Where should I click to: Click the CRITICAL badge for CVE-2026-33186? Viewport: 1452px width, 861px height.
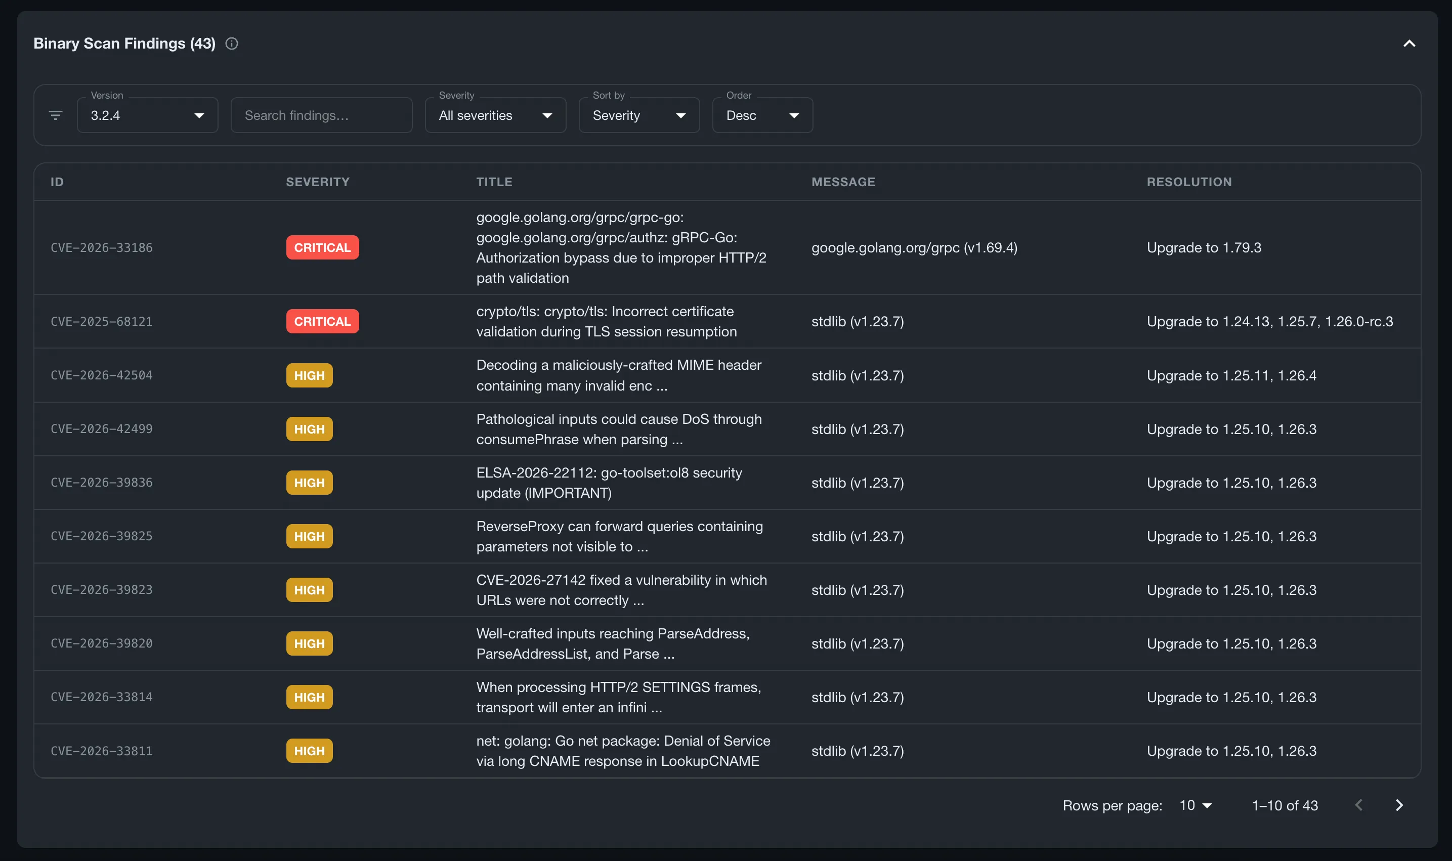click(323, 248)
